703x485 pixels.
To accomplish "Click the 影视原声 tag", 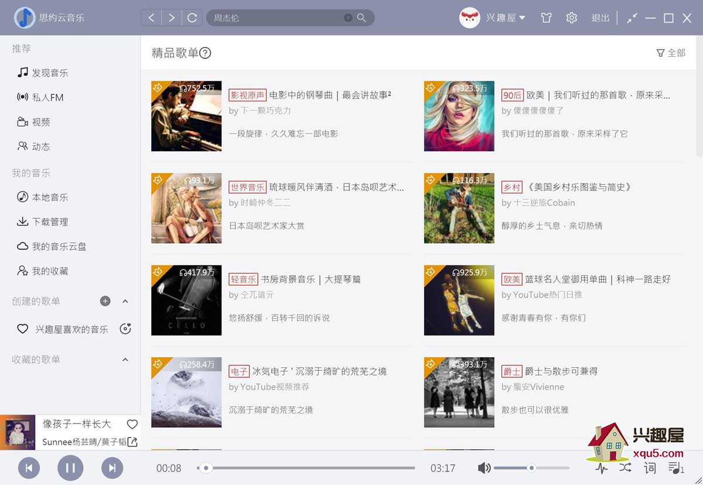I will click(248, 95).
